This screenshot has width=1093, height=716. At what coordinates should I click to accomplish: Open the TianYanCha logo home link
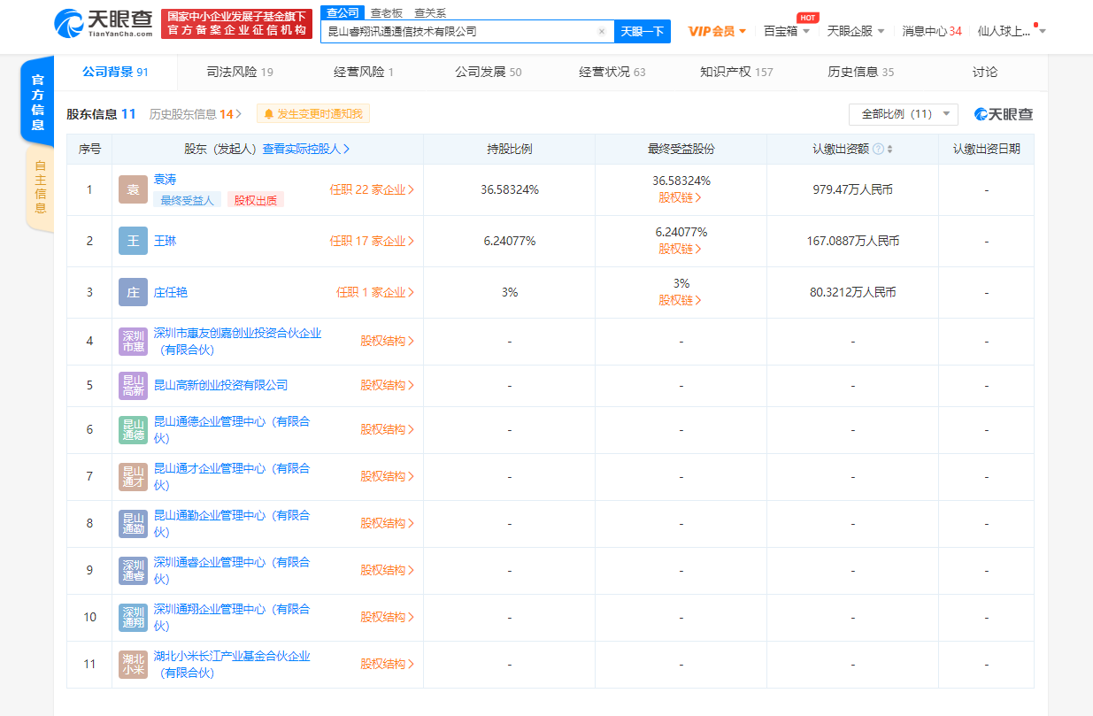[104, 25]
